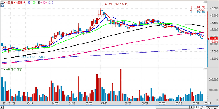
Task: Click the 40,000 price axis label
Action: (214, 16)
